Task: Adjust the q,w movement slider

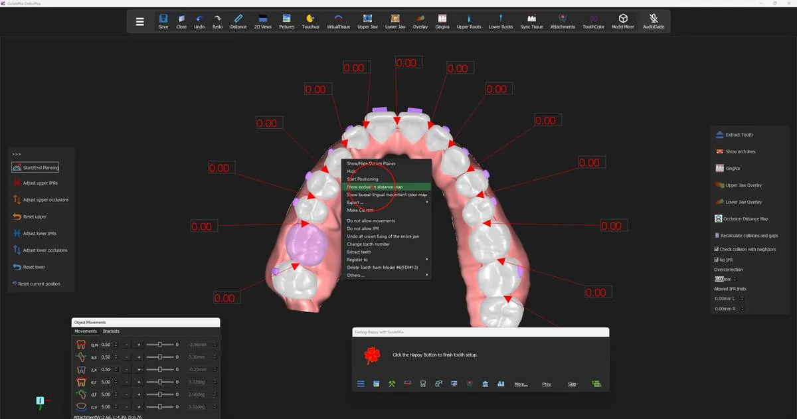Action: point(160,345)
